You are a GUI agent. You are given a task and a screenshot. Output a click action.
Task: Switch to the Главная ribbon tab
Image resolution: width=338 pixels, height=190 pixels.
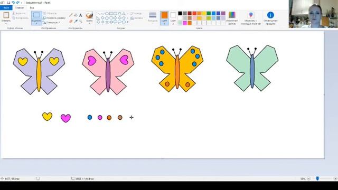pos(20,8)
